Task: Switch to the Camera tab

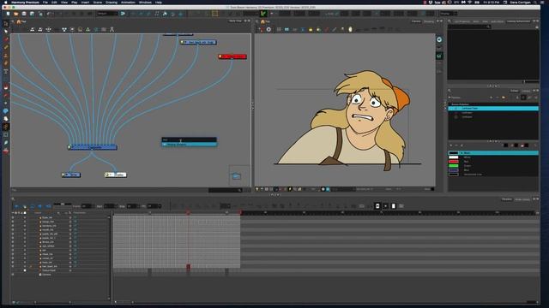Action: pyautogui.click(x=416, y=21)
